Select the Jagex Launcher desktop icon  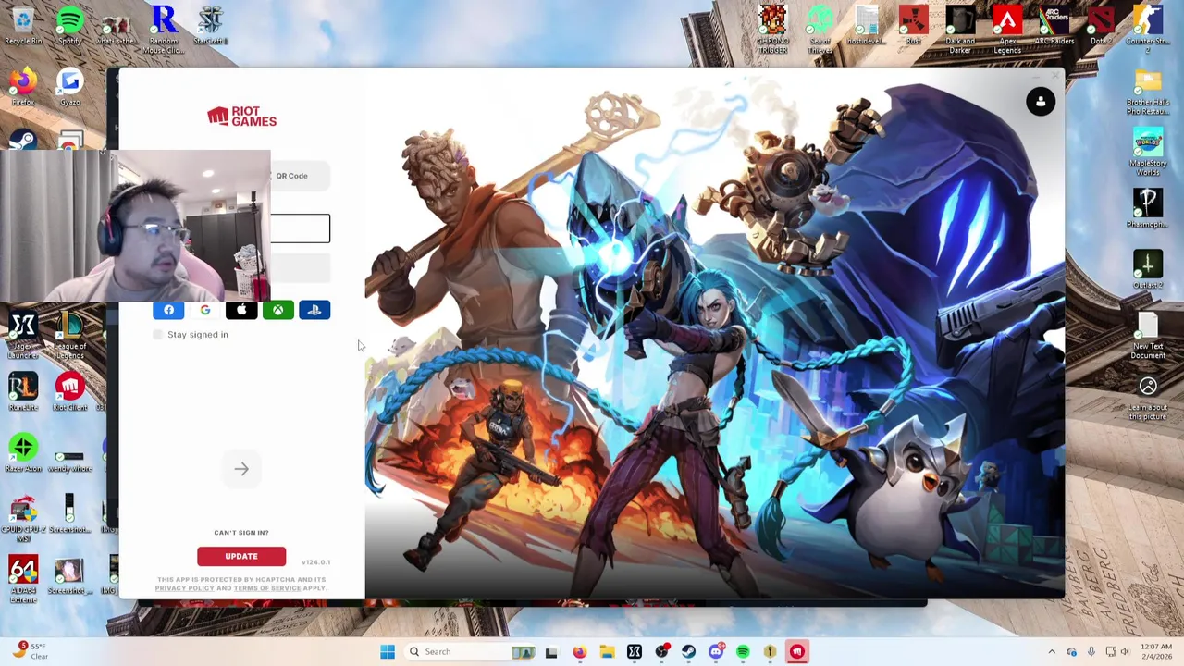click(x=23, y=336)
